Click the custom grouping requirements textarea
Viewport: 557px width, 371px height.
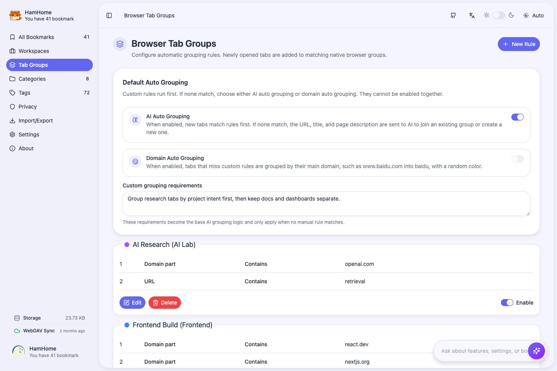coord(326,204)
